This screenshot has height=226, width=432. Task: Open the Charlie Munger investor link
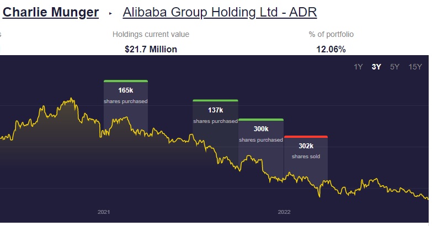51,12
